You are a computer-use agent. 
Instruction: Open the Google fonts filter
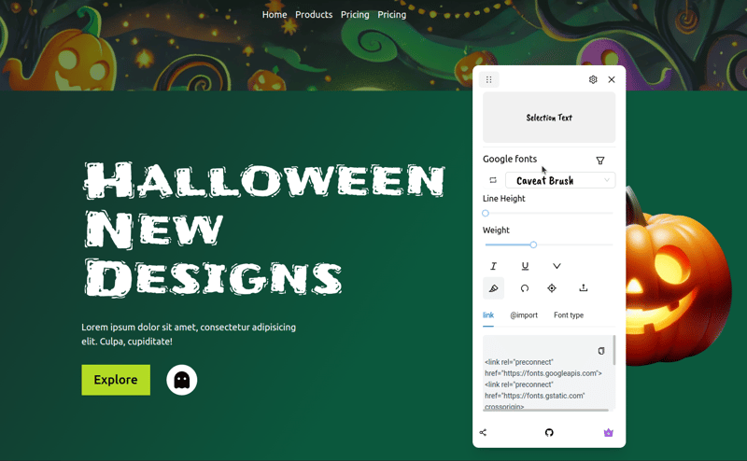600,161
